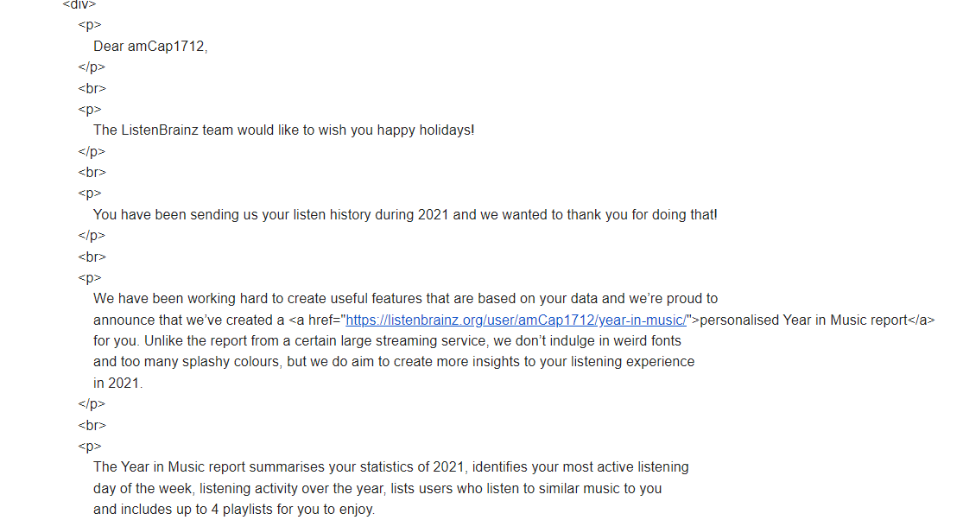Click the line about sending listen history during 2021

pyautogui.click(x=405, y=215)
